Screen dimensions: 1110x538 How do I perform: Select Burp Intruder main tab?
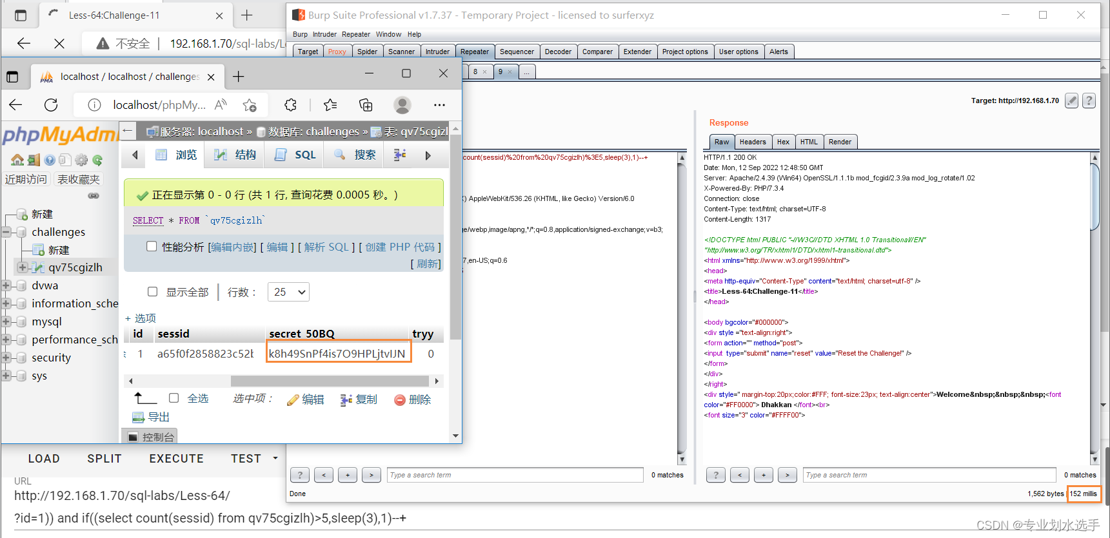[x=437, y=52]
